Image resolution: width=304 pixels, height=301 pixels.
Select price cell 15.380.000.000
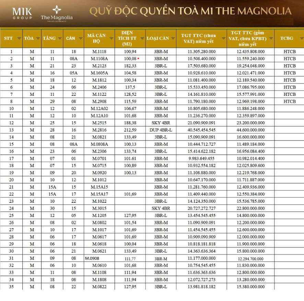tap(250, 287)
